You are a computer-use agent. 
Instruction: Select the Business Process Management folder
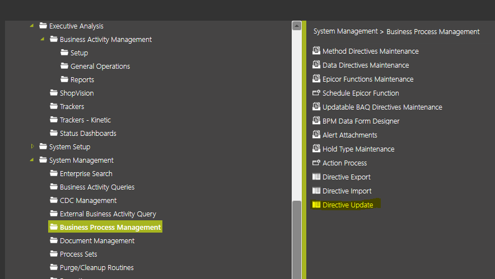tap(105, 227)
